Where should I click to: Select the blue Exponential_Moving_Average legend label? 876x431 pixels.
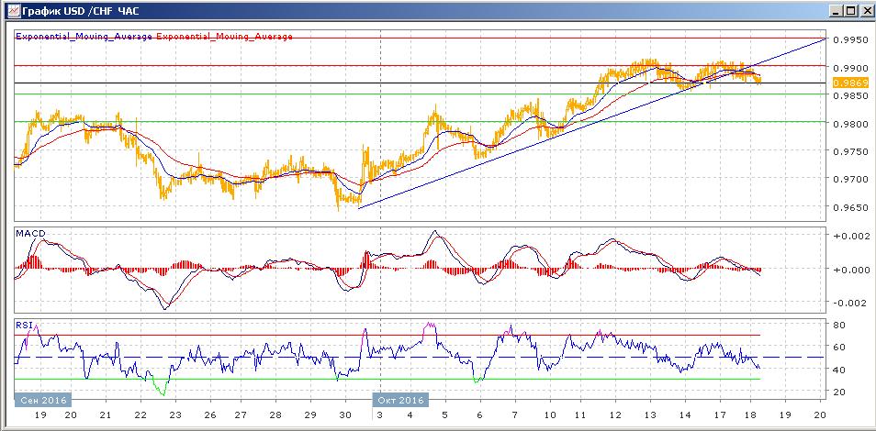(x=84, y=37)
